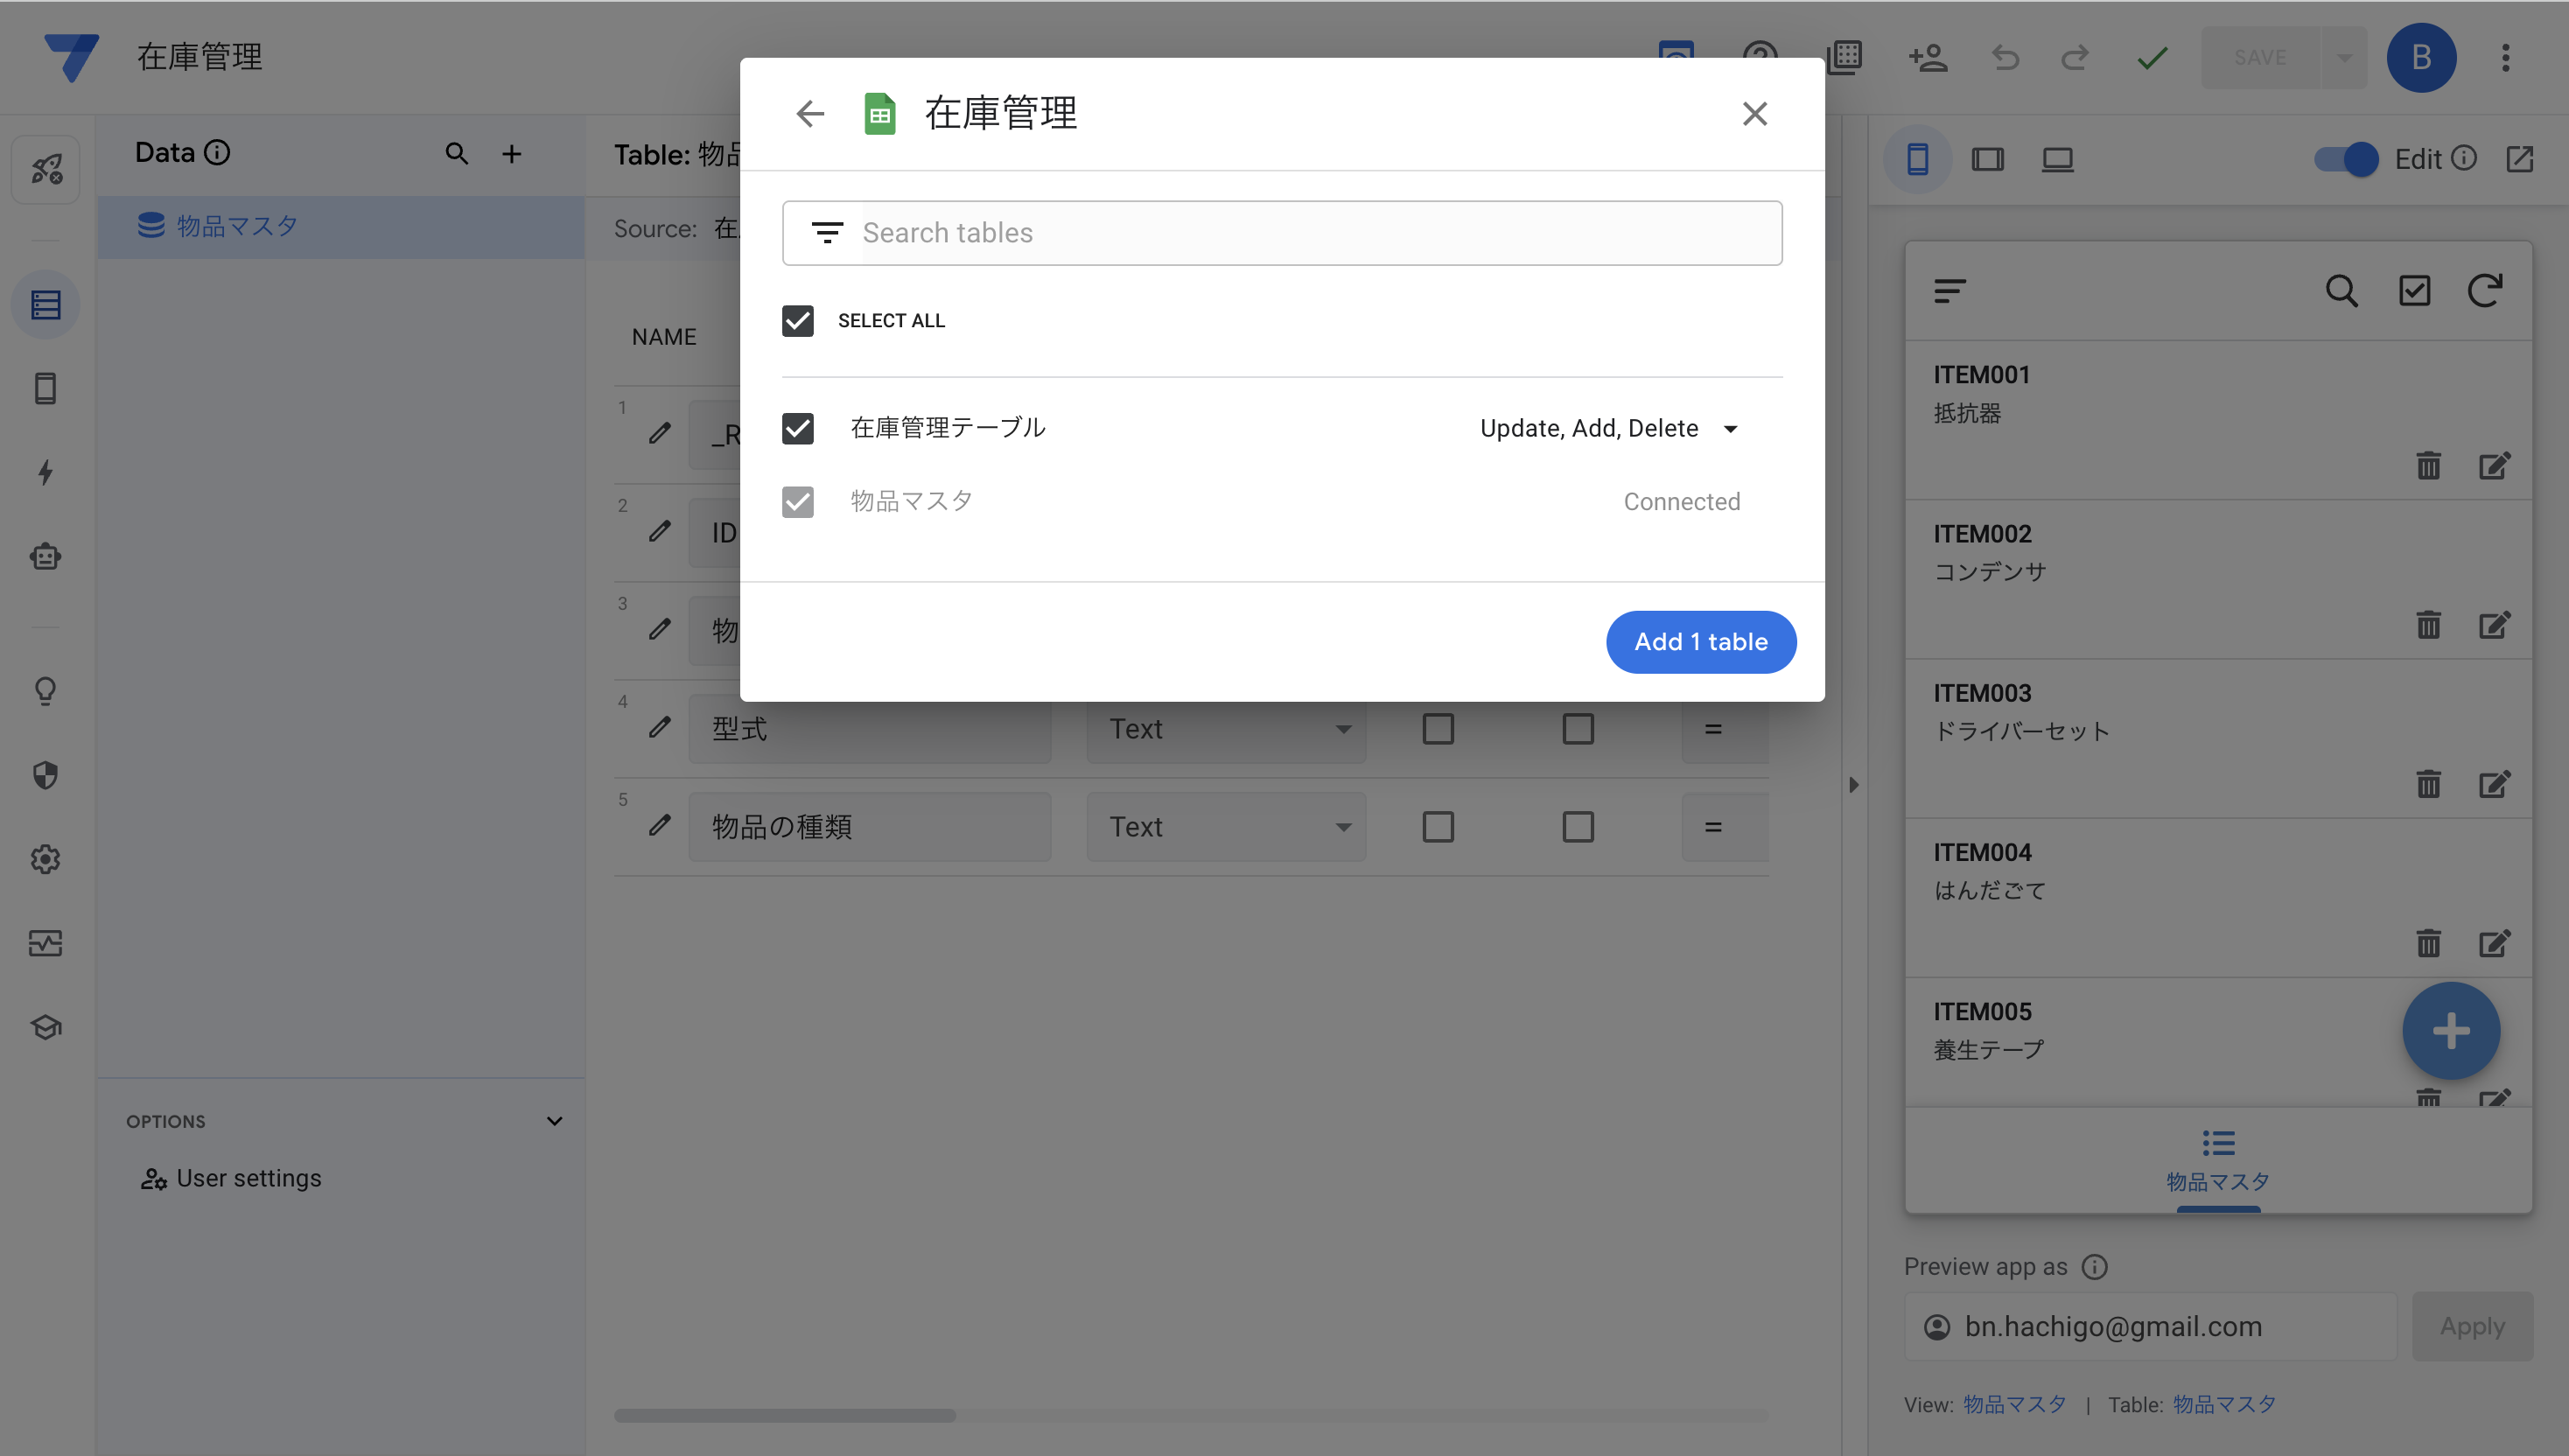2569x1456 pixels.
Task: Click the Automation robot icon in sidebar
Action: click(45, 557)
